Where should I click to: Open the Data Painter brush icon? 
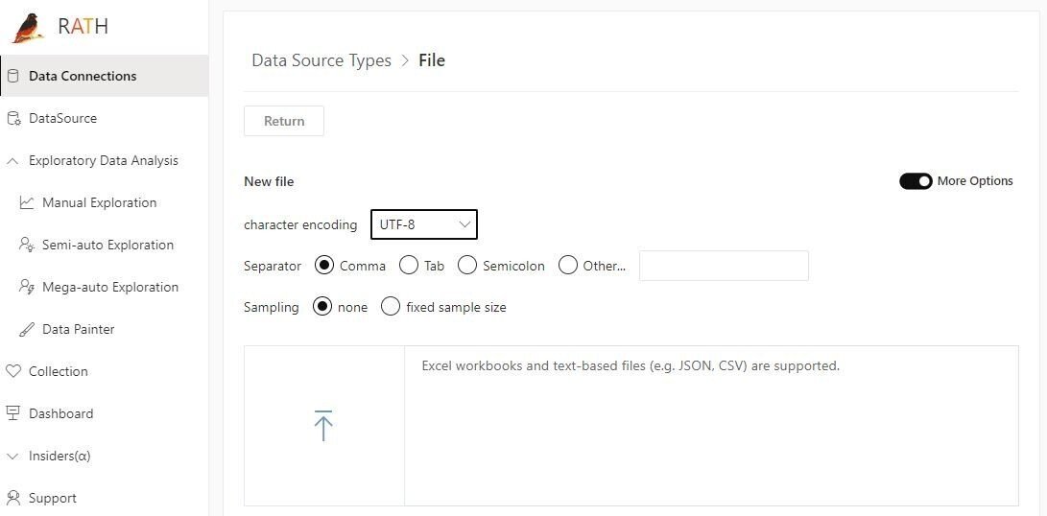point(27,329)
